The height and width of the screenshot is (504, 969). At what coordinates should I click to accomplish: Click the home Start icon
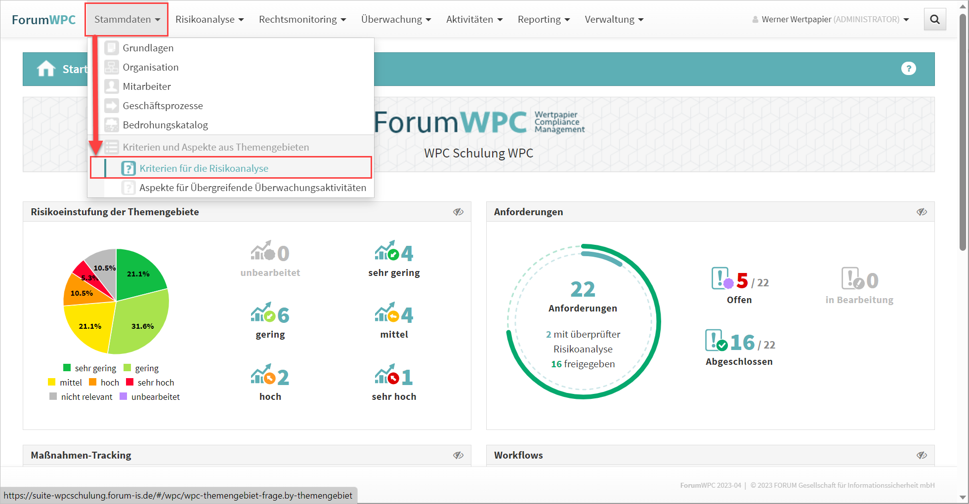[46, 69]
